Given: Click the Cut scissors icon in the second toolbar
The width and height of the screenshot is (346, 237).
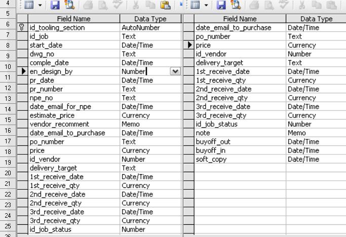Looking at the screenshot, I should click(x=302, y=5).
